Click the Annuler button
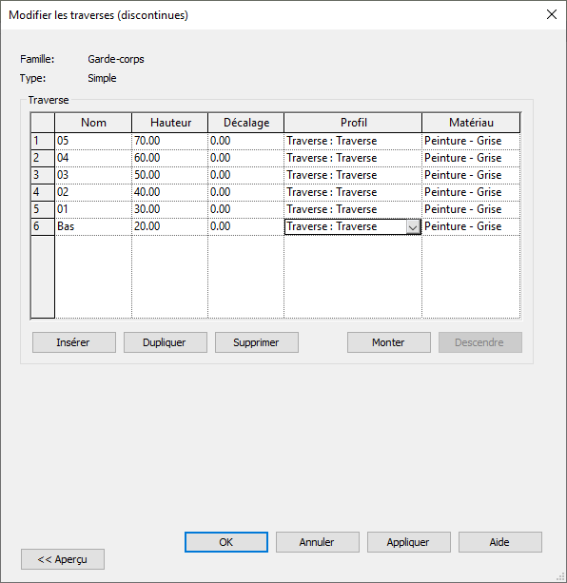 point(318,542)
